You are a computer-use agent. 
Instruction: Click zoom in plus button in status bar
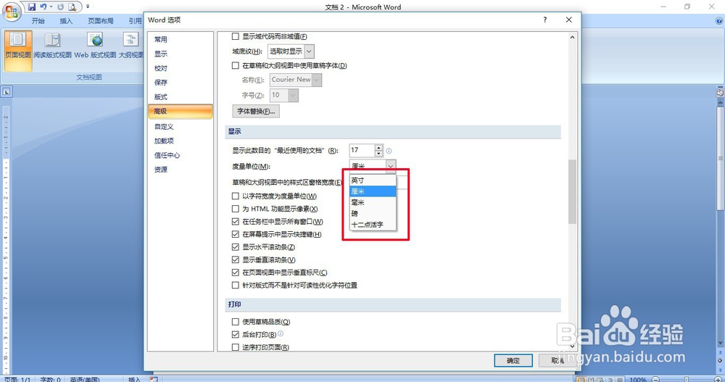(718, 379)
